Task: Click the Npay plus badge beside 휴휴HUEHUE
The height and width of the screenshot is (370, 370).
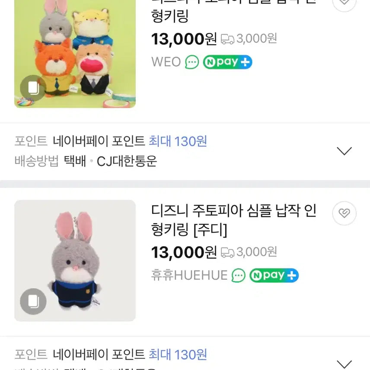Action: pyautogui.click(x=274, y=275)
